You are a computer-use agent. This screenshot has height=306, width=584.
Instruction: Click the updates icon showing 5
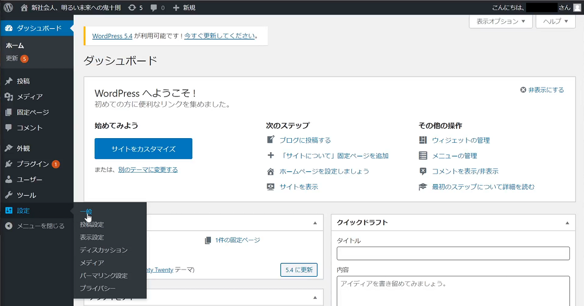(x=132, y=7)
